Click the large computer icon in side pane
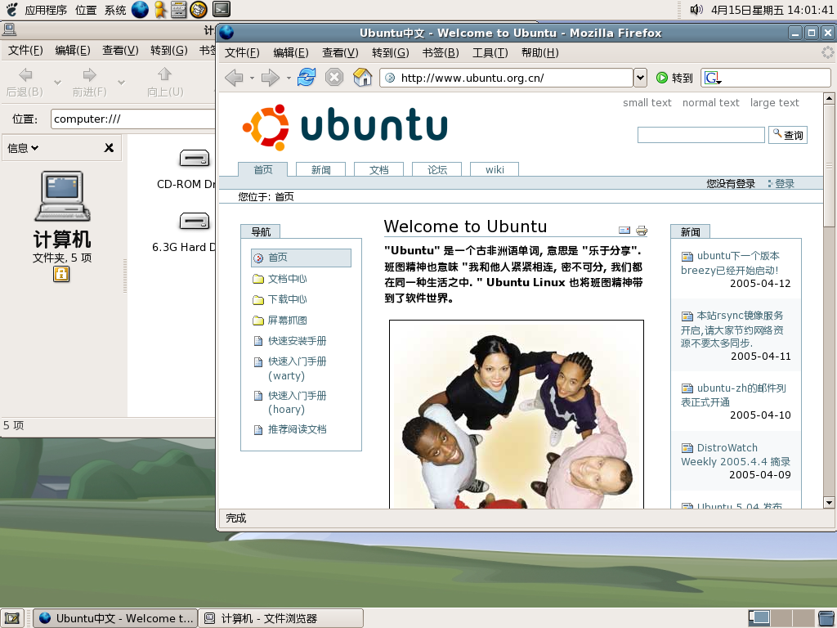Screen dimensions: 837x628 click(62, 196)
